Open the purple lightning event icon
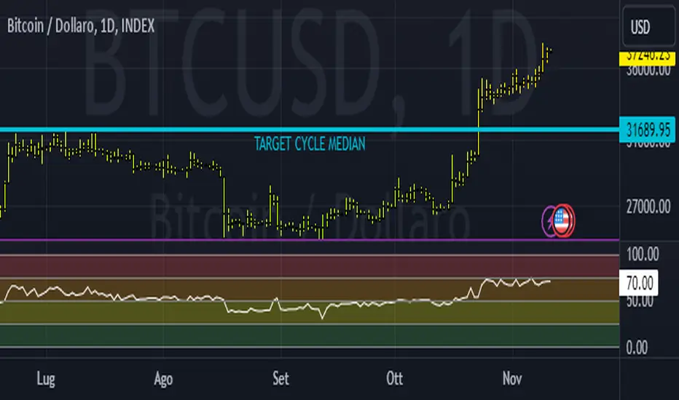The image size is (679, 400). pyautogui.click(x=548, y=221)
